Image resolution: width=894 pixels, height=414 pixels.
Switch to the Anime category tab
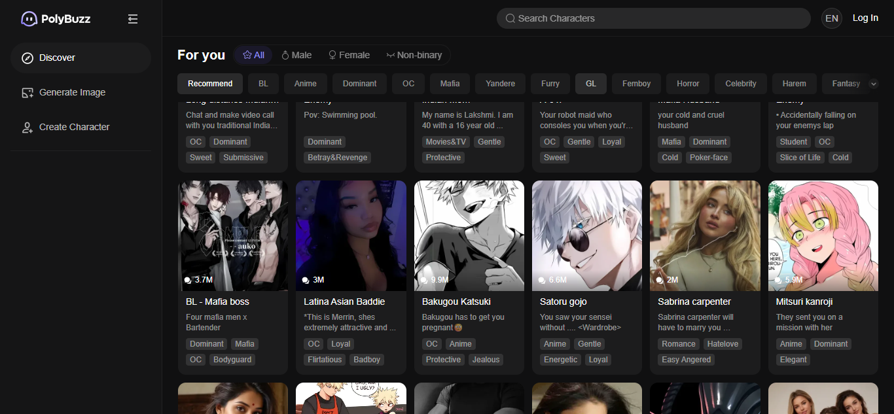click(306, 84)
